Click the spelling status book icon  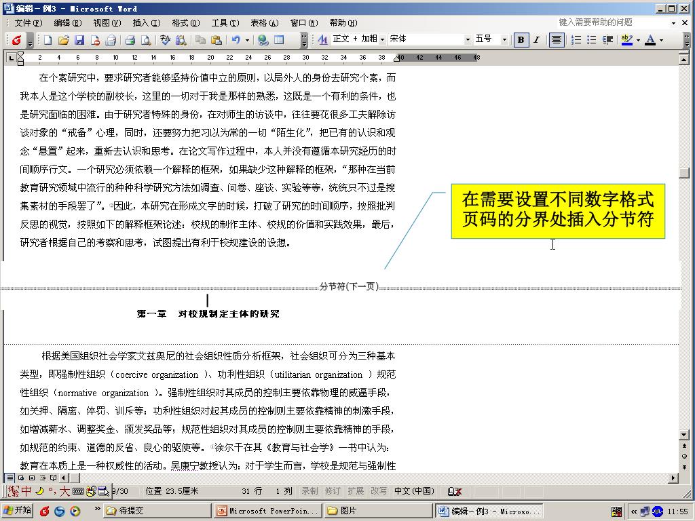[454, 491]
